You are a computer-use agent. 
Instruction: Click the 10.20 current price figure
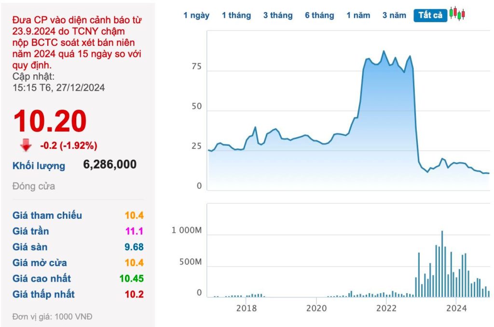click(x=50, y=121)
